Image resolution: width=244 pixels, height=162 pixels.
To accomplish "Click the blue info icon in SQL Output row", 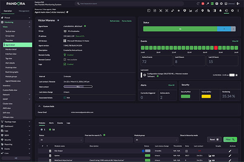I will [143, 151].
